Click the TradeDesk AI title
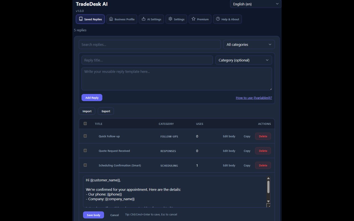Screen dimensions: 354x221 pos(92,4)
